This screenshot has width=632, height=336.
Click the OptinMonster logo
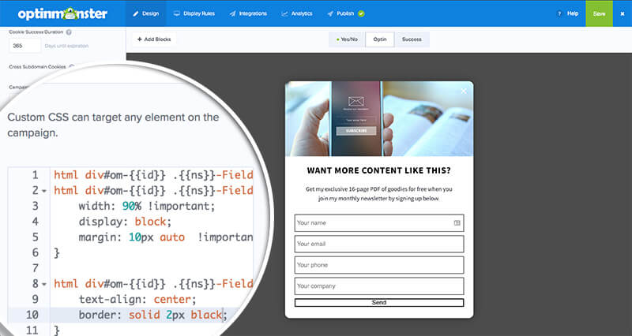pos(62,13)
